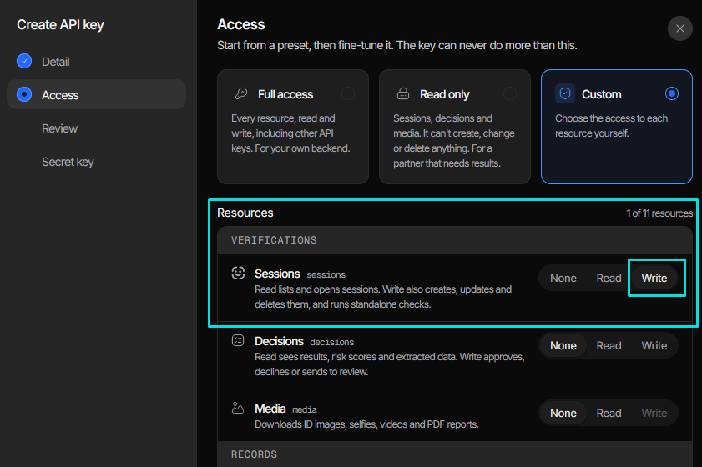702x467 pixels.
Task: Click the Create API key title
Action: 60,25
